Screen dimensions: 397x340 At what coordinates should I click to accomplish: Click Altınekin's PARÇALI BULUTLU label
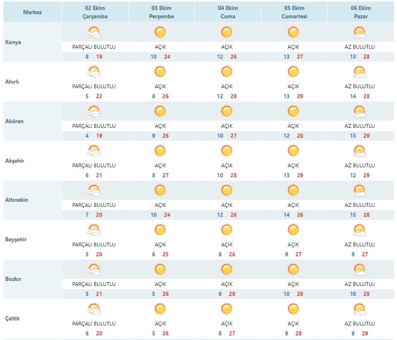pyautogui.click(x=94, y=205)
